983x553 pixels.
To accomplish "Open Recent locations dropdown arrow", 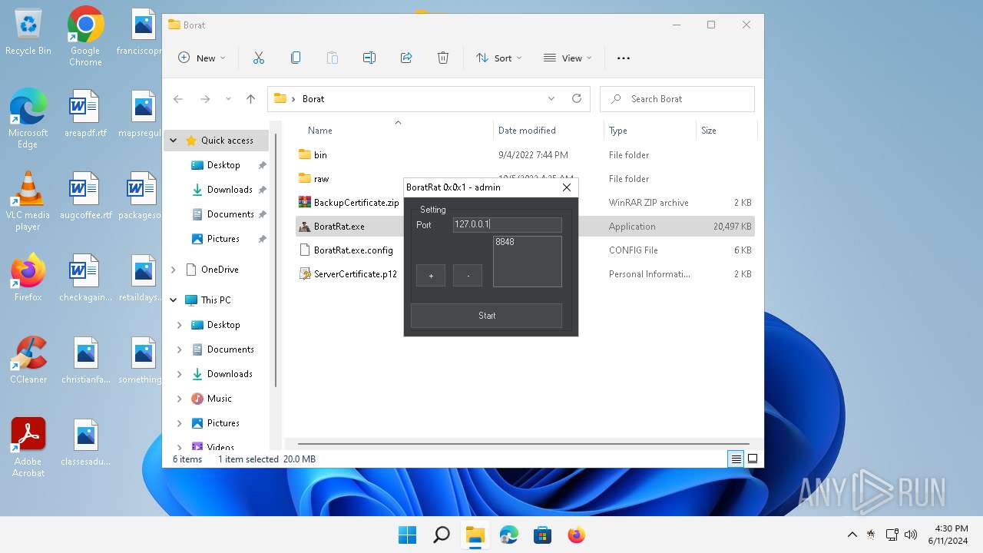I will click(x=228, y=99).
